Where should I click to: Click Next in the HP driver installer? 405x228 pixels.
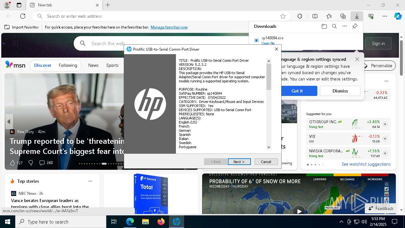coord(239,162)
